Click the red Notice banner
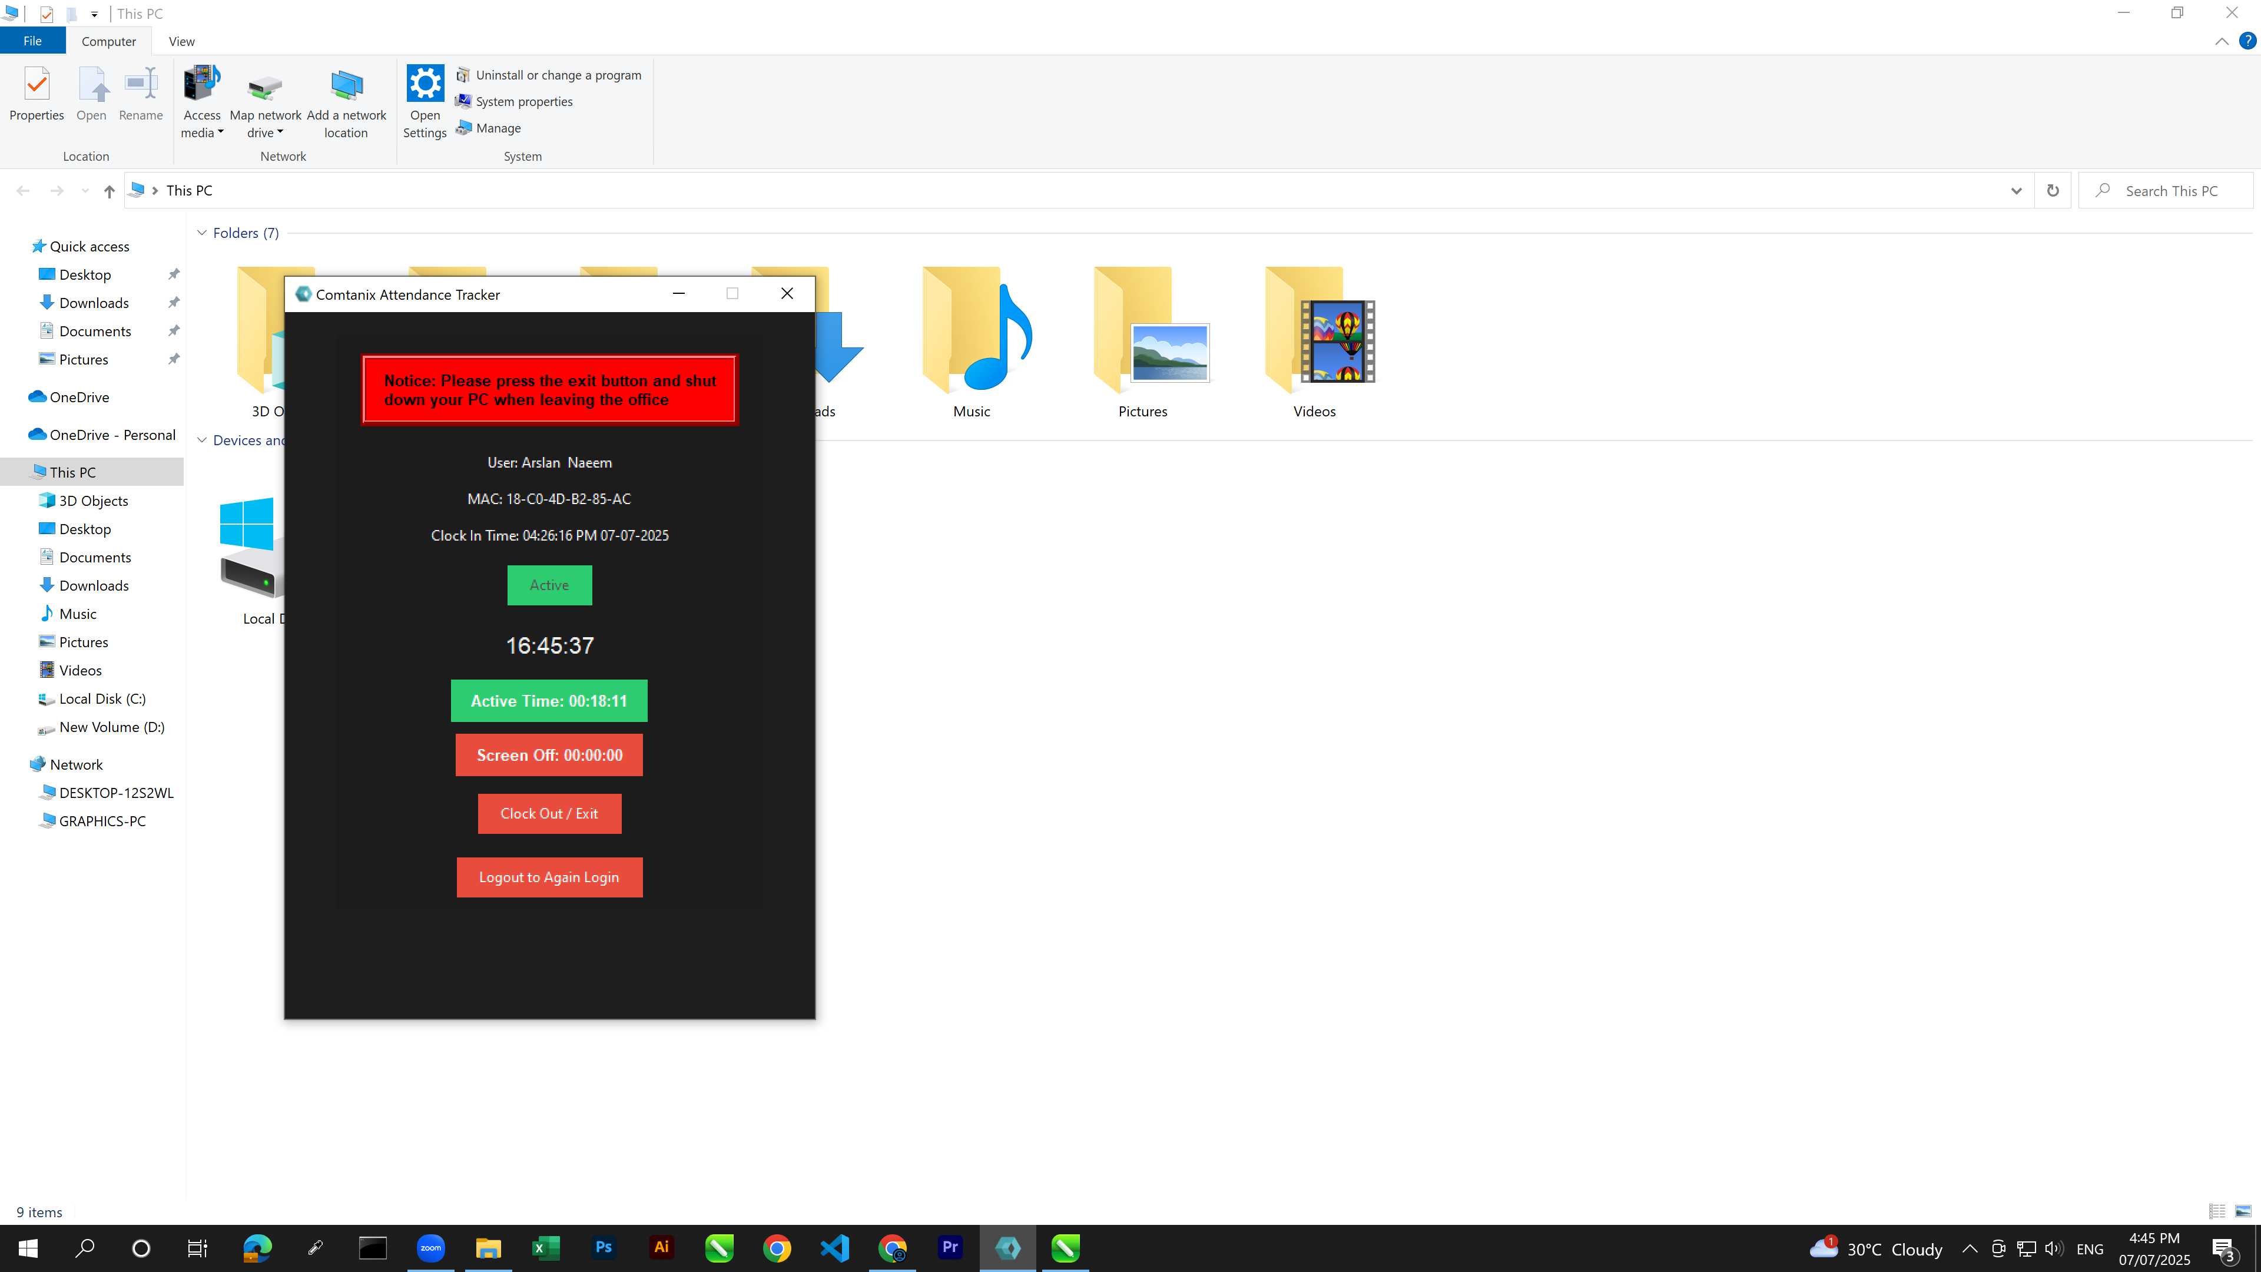 click(549, 390)
